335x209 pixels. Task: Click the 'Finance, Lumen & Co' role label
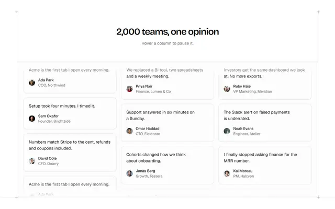pos(153,91)
